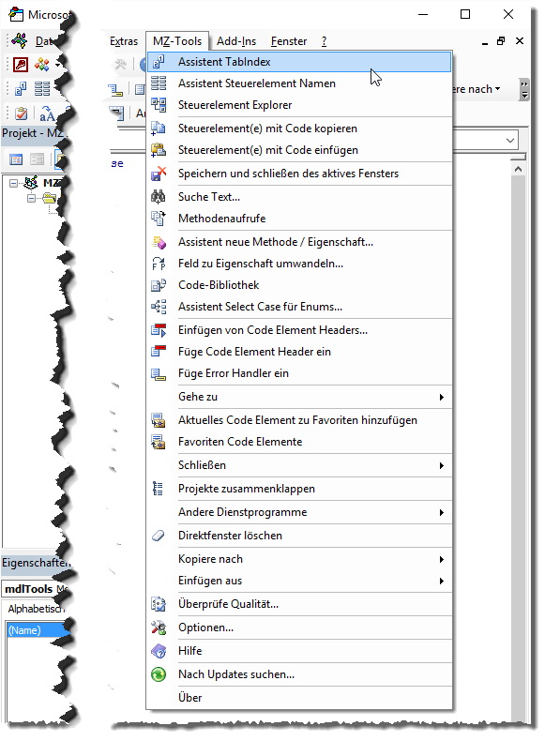Click the Assistent neue Methode icon
Image resolution: width=545 pixels, height=741 pixels.
(159, 242)
